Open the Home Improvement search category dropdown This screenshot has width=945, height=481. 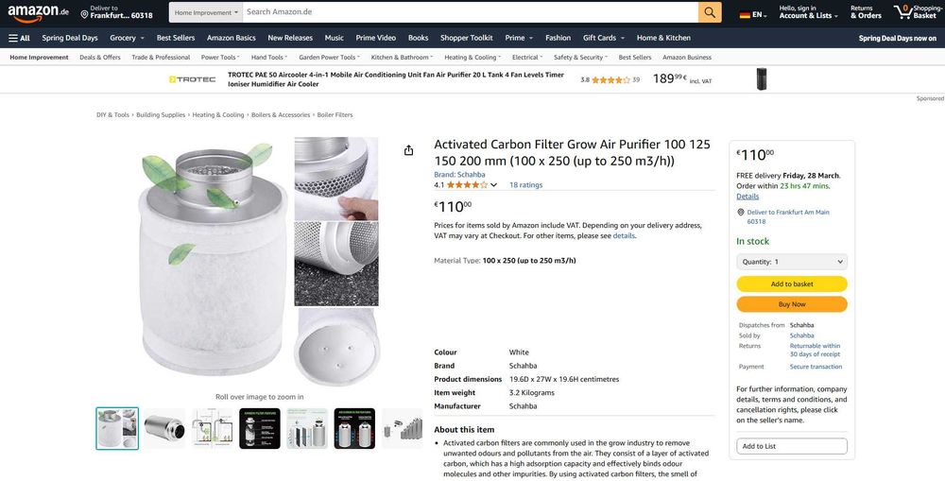click(205, 12)
